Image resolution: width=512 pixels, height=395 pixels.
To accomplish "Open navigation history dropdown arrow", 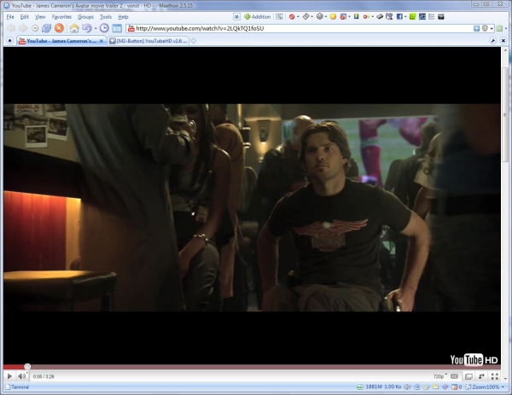I will point(35,28).
